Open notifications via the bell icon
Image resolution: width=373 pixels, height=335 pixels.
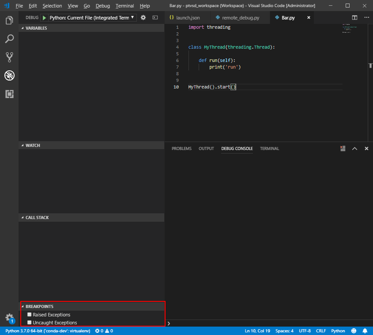(365, 331)
